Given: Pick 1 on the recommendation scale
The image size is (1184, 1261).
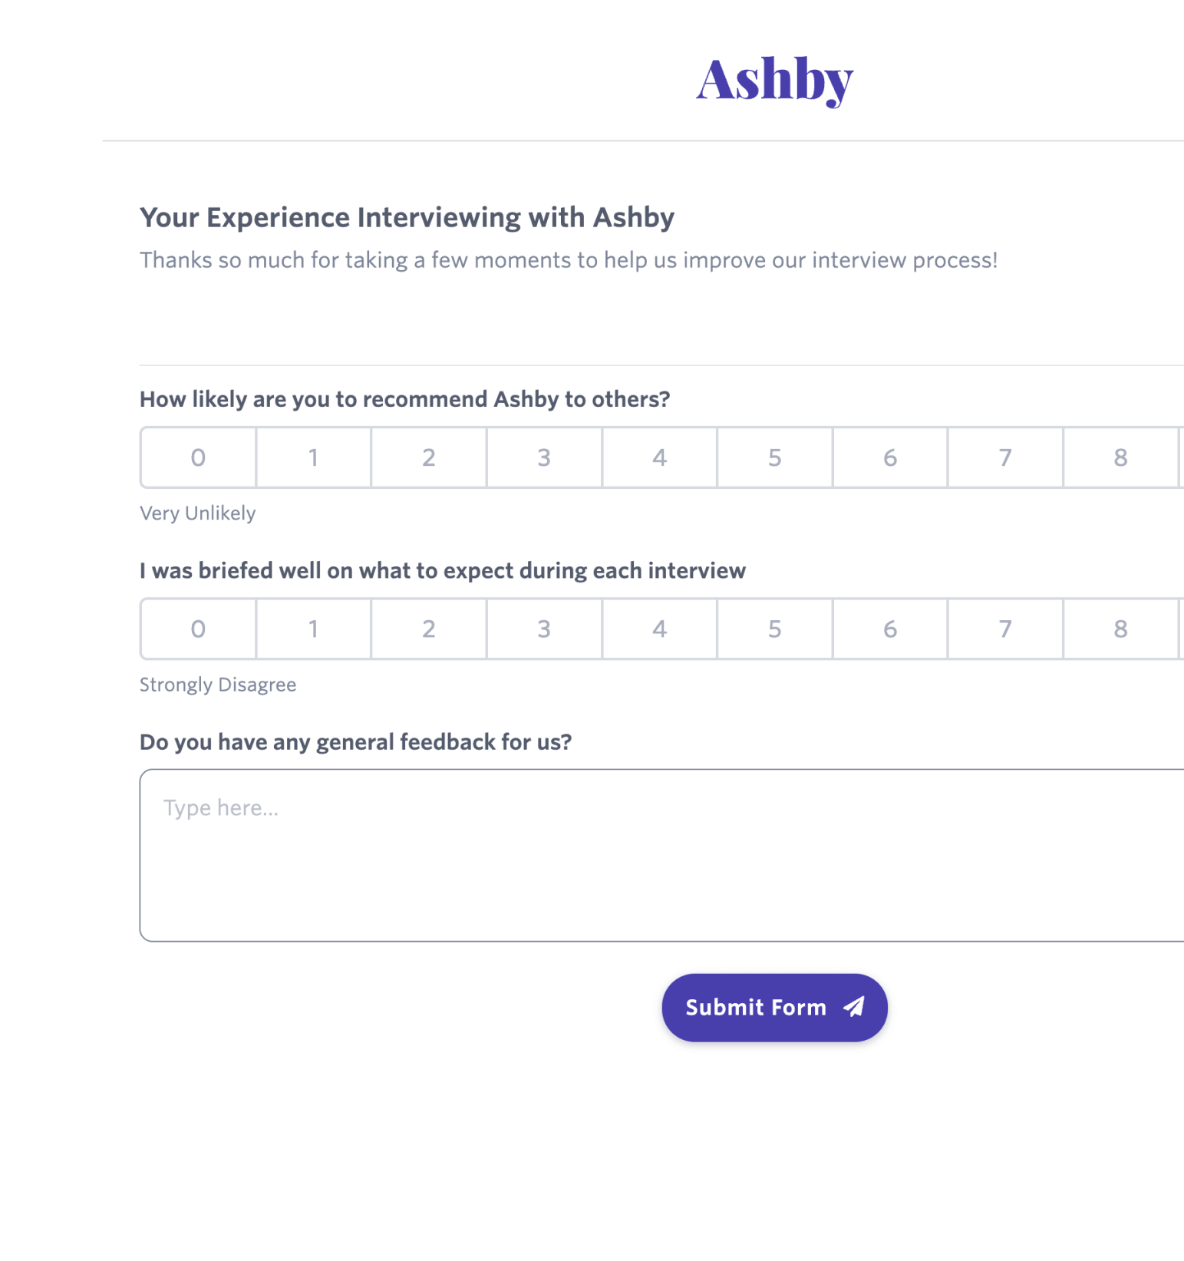Looking at the screenshot, I should pyautogui.click(x=313, y=457).
